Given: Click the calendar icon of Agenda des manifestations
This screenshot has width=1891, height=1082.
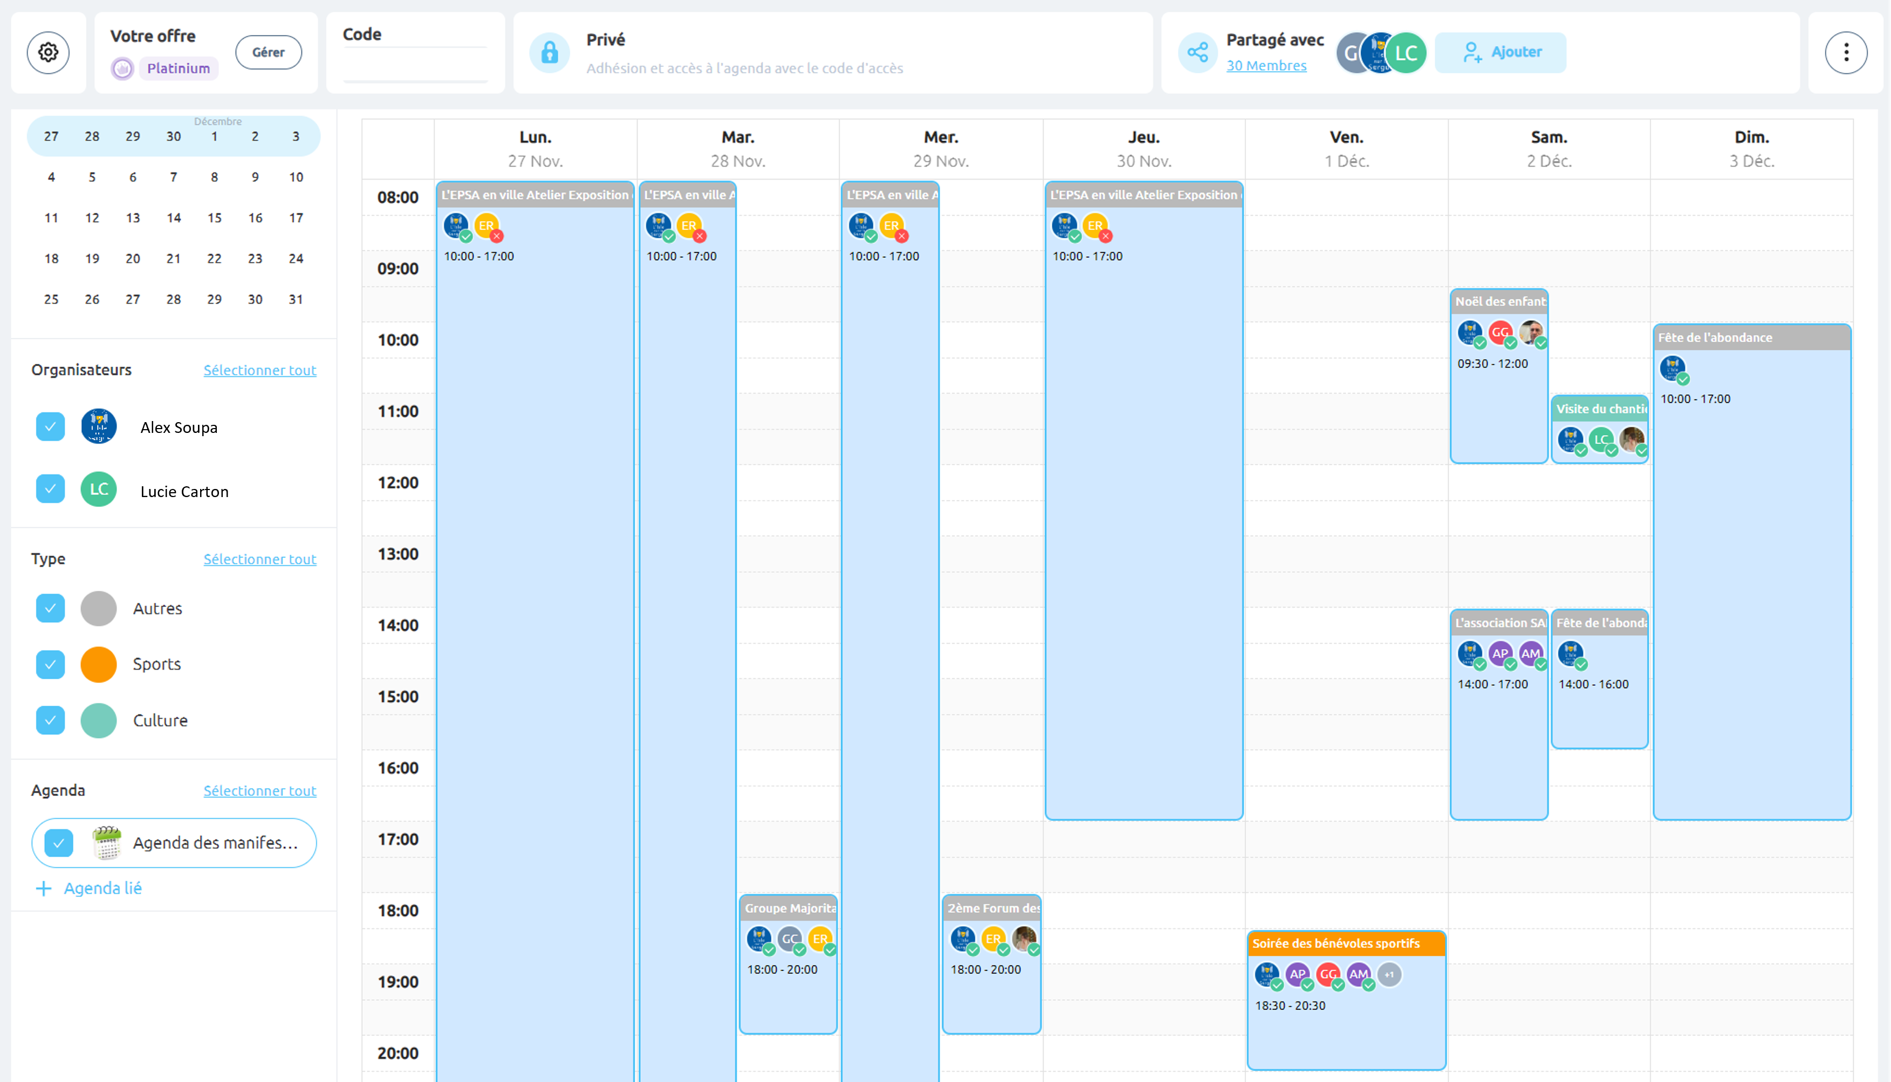Looking at the screenshot, I should pyautogui.click(x=107, y=843).
